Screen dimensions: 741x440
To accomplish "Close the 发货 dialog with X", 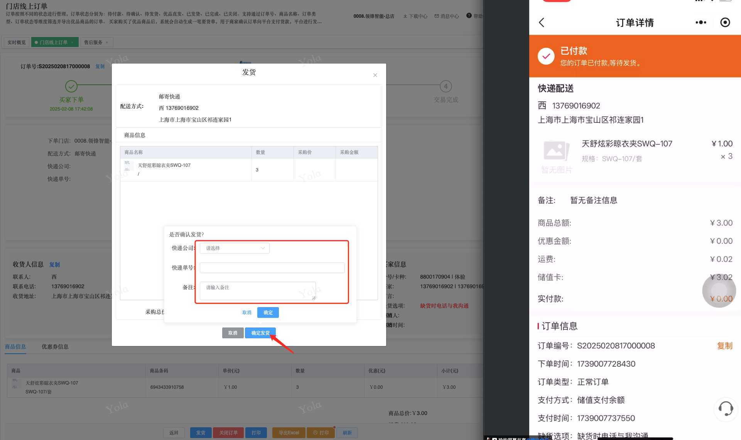I will coord(375,75).
